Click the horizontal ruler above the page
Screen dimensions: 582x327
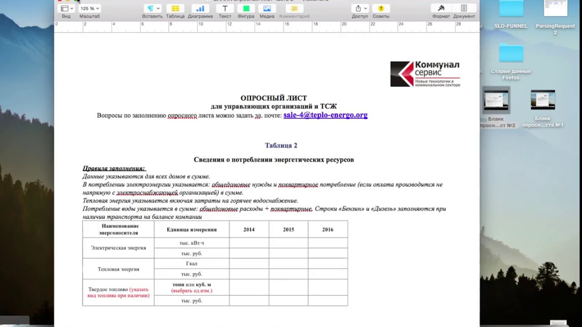[x=267, y=27]
